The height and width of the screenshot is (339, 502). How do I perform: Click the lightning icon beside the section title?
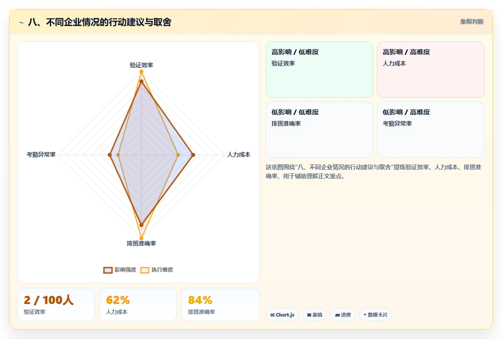(x=22, y=22)
